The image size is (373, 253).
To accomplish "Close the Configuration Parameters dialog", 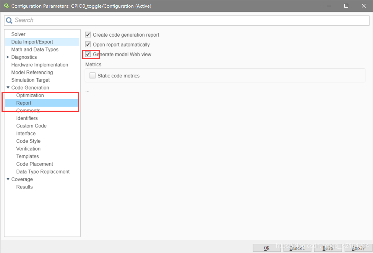I will (x=364, y=6).
